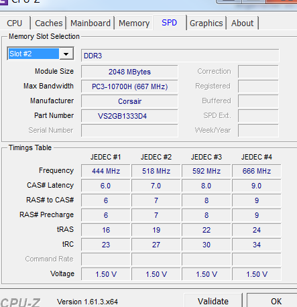297x307 pixels.
Task: Click the tRAS value 16
Action: (106, 230)
